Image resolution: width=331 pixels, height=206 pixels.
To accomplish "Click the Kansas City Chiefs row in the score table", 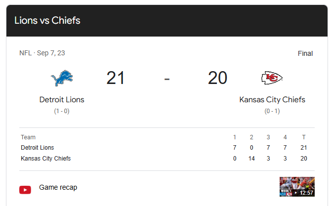I will pyautogui.click(x=46, y=159).
